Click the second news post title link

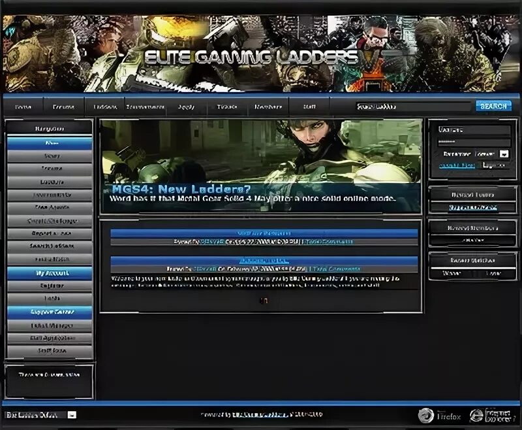(264, 260)
